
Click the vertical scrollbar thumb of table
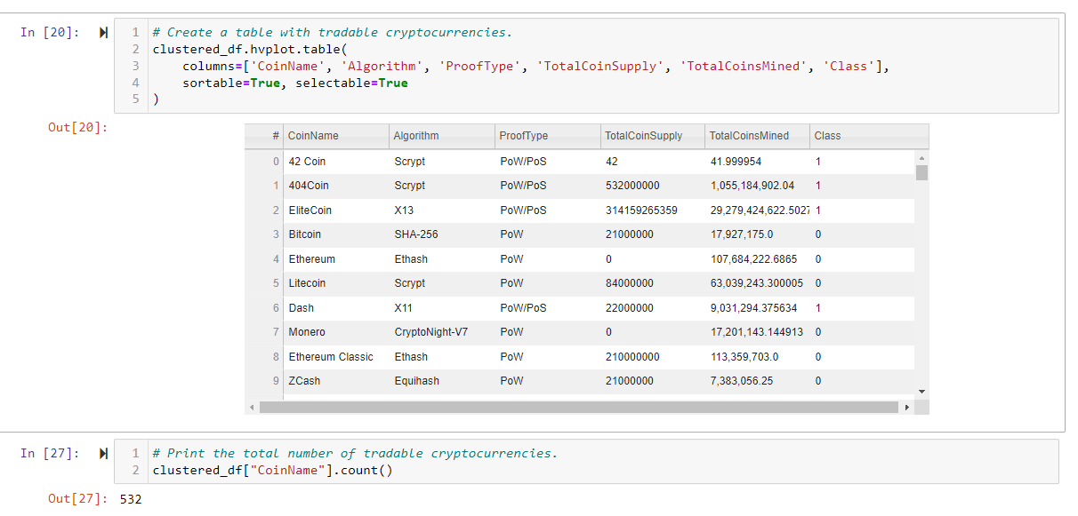(x=921, y=172)
